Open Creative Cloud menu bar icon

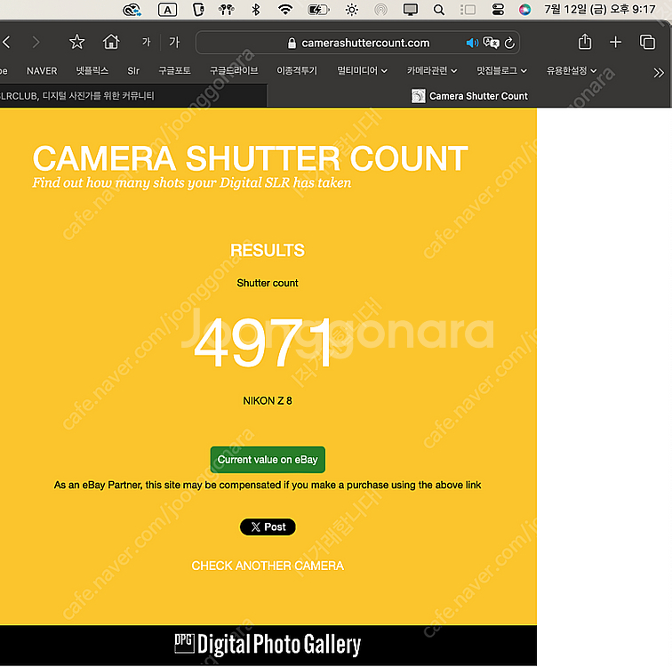pos(132,10)
